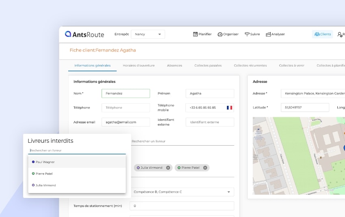Click the Suivre signpost icon
This screenshot has width=345, height=217.
(x=247, y=34)
